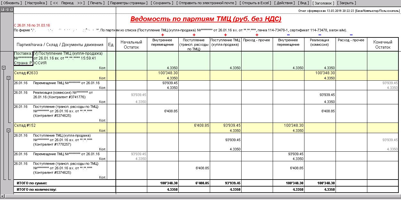Collapse the Склад #152 group
This screenshot has width=401, height=200.
coord(8,130)
